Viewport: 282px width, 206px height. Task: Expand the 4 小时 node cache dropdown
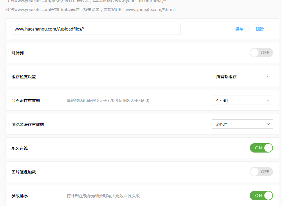pos(242,101)
